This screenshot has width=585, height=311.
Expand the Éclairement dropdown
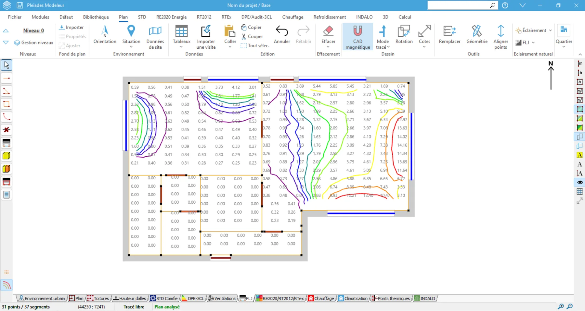(550, 30)
